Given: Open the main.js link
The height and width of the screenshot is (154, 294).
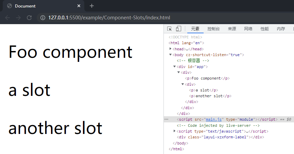Looking at the screenshot, I should 213,119.
